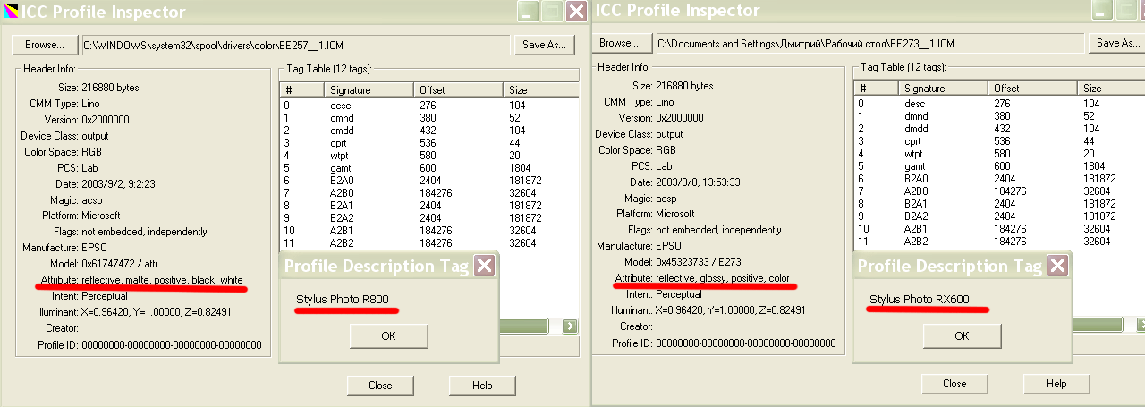Select A2B1 tag row in left tag table
Screen dimensions: 1145x407
point(429,230)
